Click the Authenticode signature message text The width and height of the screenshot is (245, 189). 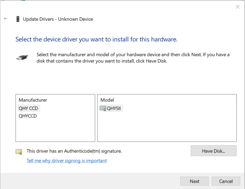point(74,151)
